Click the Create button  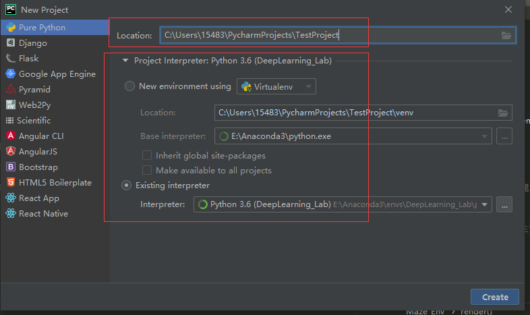tap(495, 297)
